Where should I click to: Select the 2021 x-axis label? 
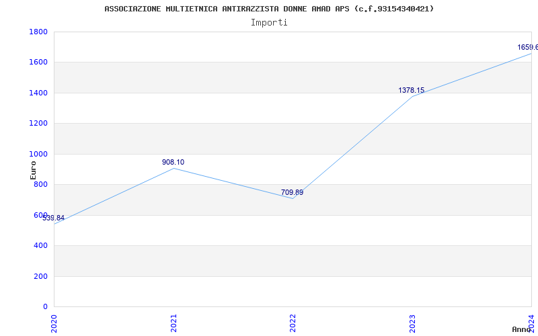[174, 323]
